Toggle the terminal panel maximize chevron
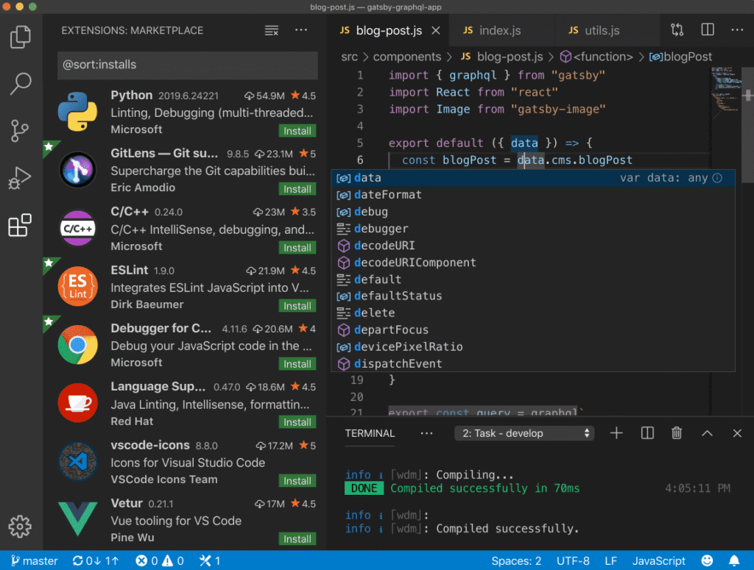754x570 pixels. [x=707, y=433]
